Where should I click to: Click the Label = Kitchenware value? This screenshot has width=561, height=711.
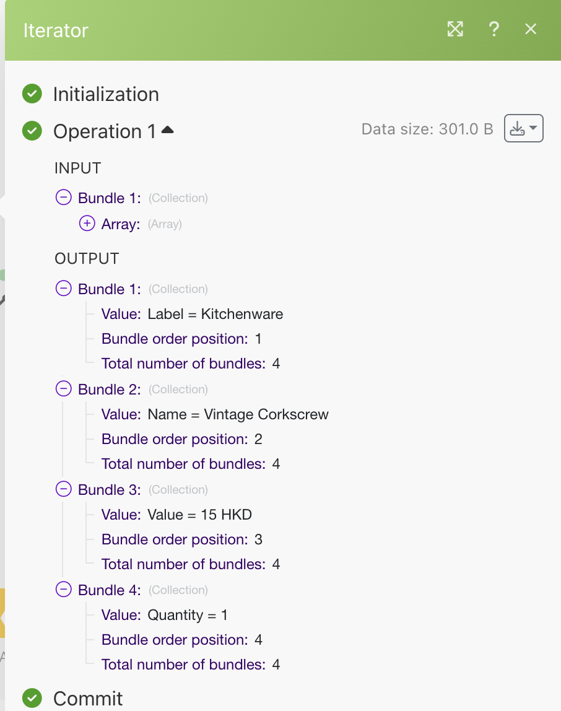point(215,314)
